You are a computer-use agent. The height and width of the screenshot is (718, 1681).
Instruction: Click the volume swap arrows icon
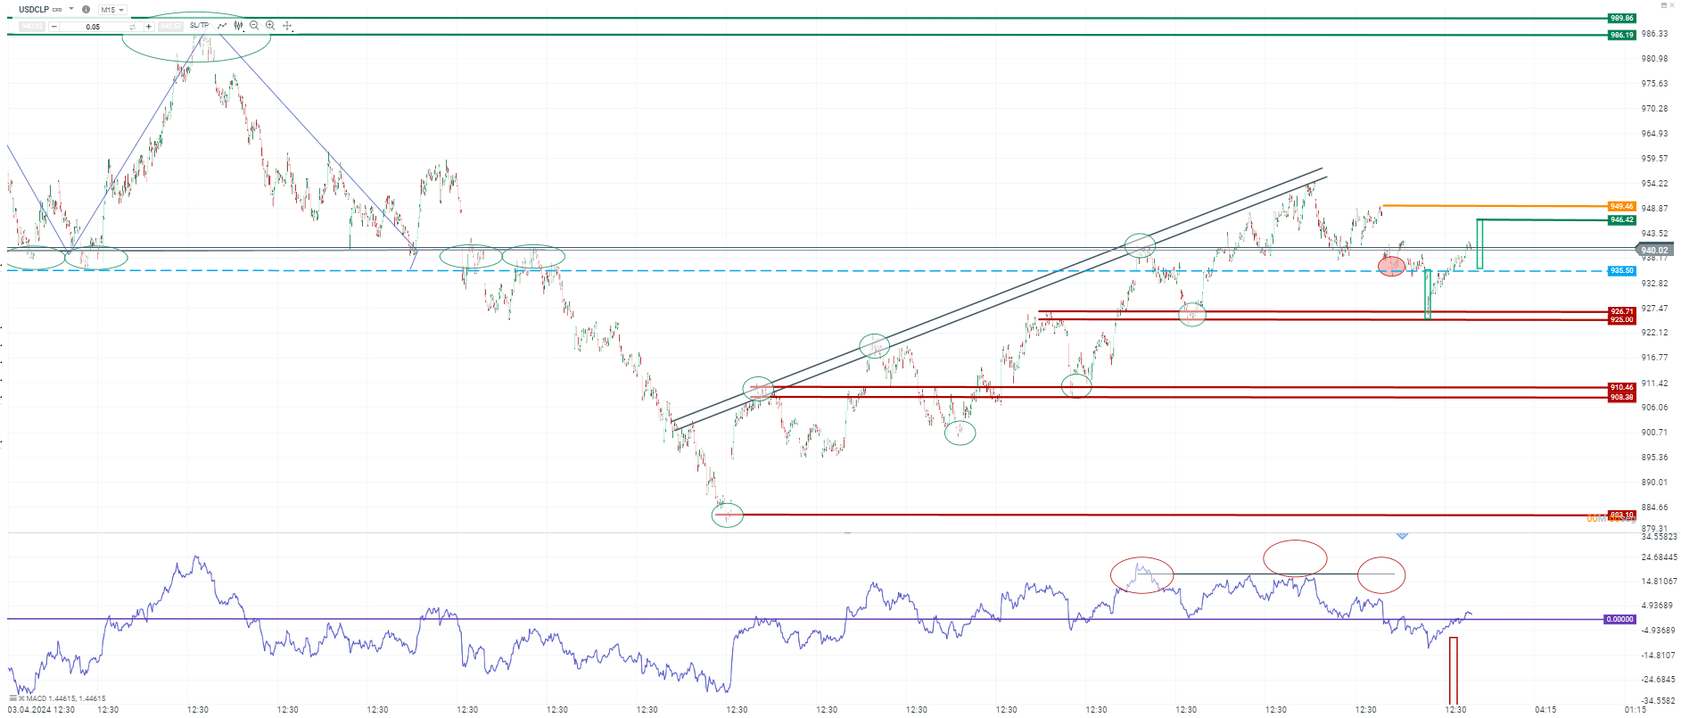pyautogui.click(x=133, y=27)
